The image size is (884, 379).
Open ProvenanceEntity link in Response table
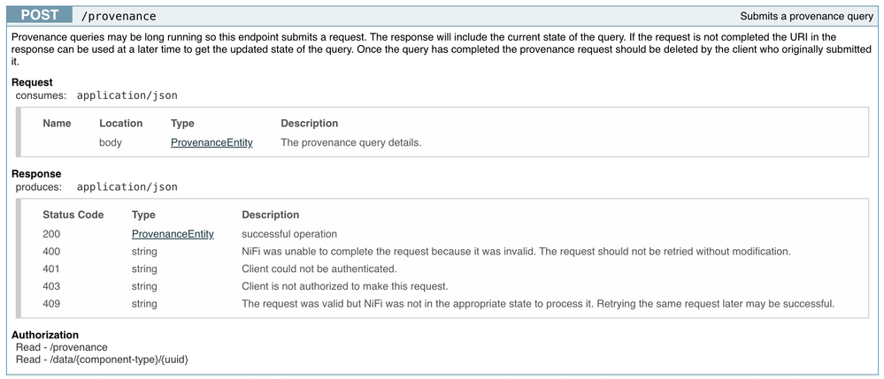tap(173, 234)
